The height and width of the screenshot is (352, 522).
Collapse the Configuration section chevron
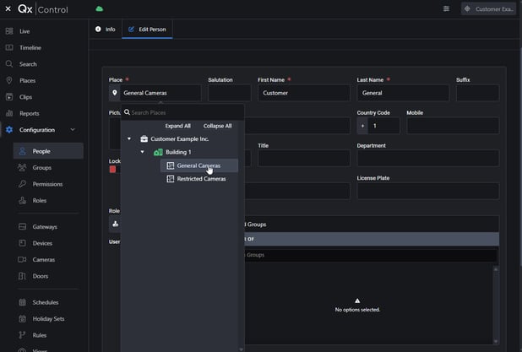pyautogui.click(x=73, y=129)
